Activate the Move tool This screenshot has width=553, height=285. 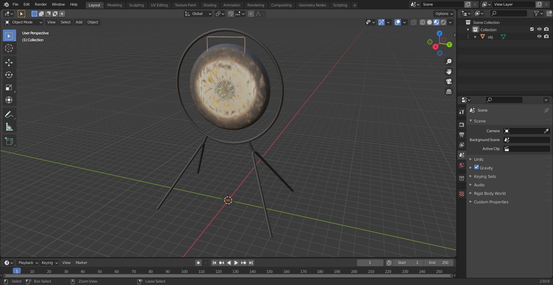point(9,62)
